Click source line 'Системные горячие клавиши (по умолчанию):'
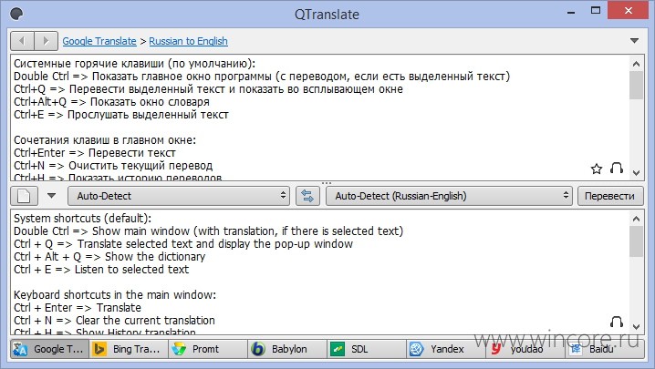 134,64
